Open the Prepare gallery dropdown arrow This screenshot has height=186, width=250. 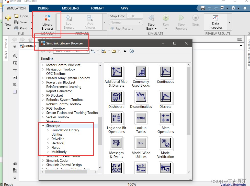click(x=105, y=22)
